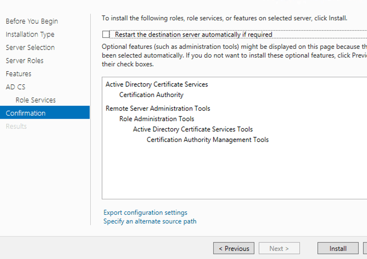
Task: Select Active Directory Certificate Services Tools
Action: (193, 129)
